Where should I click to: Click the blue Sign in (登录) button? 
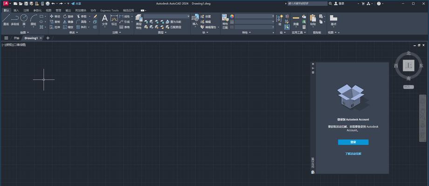tap(353, 142)
